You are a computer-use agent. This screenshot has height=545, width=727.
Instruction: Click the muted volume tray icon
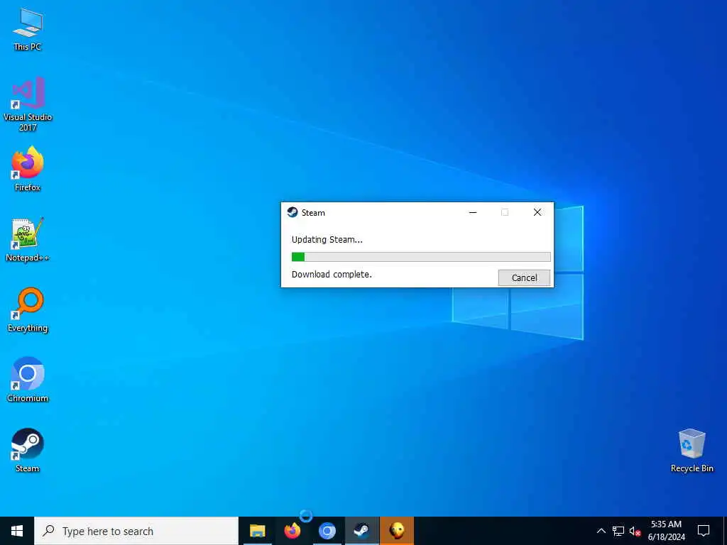[x=635, y=531]
